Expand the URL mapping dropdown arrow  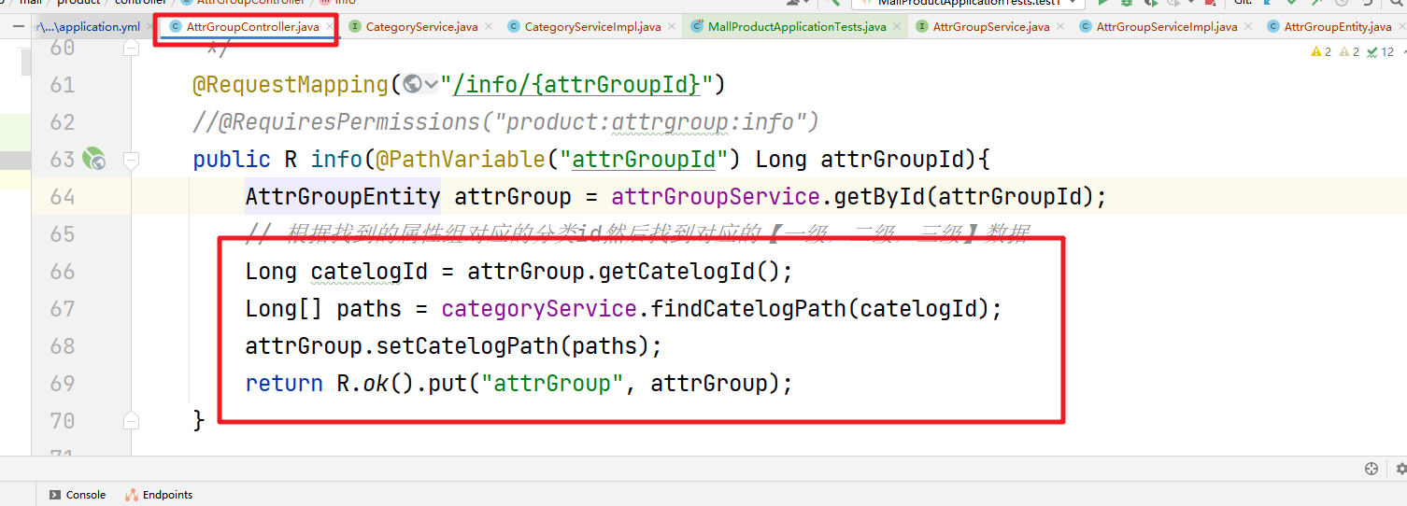(x=432, y=85)
